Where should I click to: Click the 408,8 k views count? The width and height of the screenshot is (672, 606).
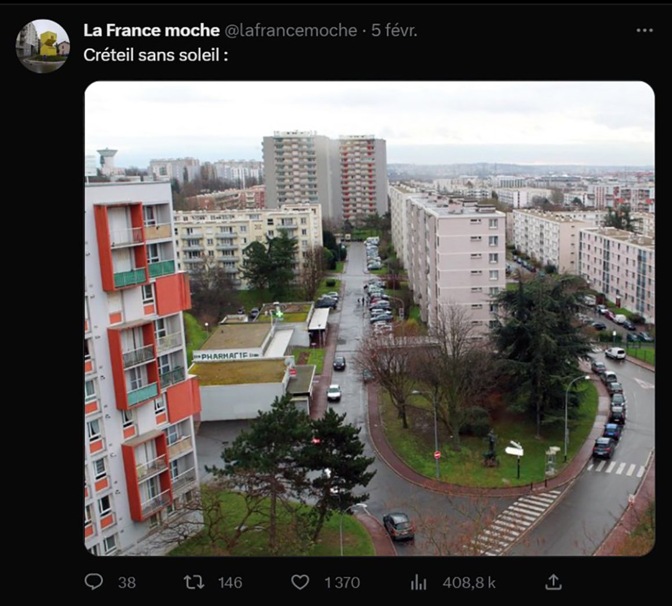tap(469, 582)
